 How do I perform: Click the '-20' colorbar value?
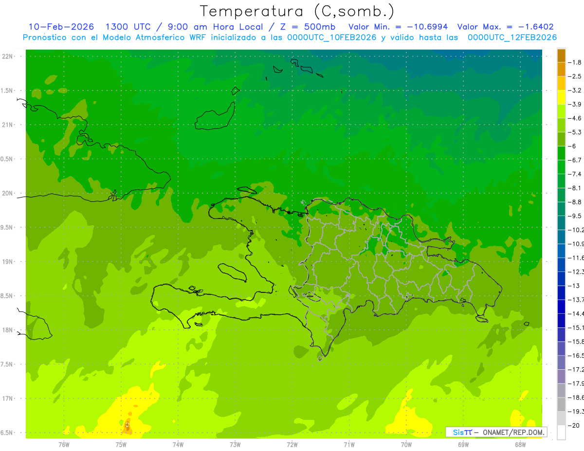(574, 425)
